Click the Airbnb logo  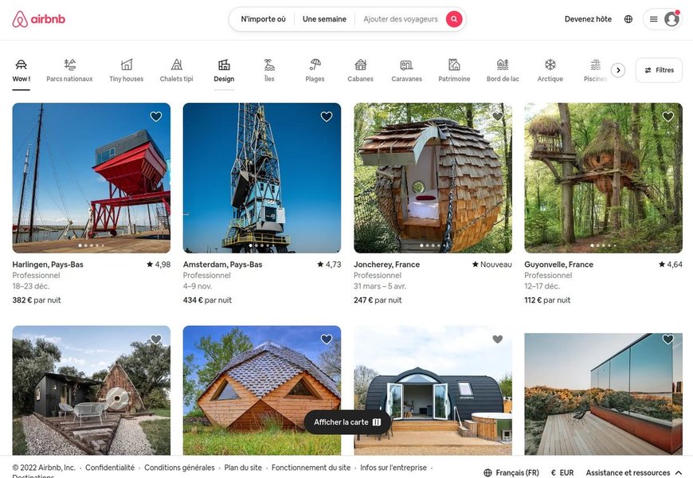pyautogui.click(x=38, y=19)
